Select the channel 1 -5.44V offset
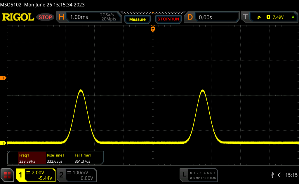This screenshot has width=299, height=184. point(45,178)
